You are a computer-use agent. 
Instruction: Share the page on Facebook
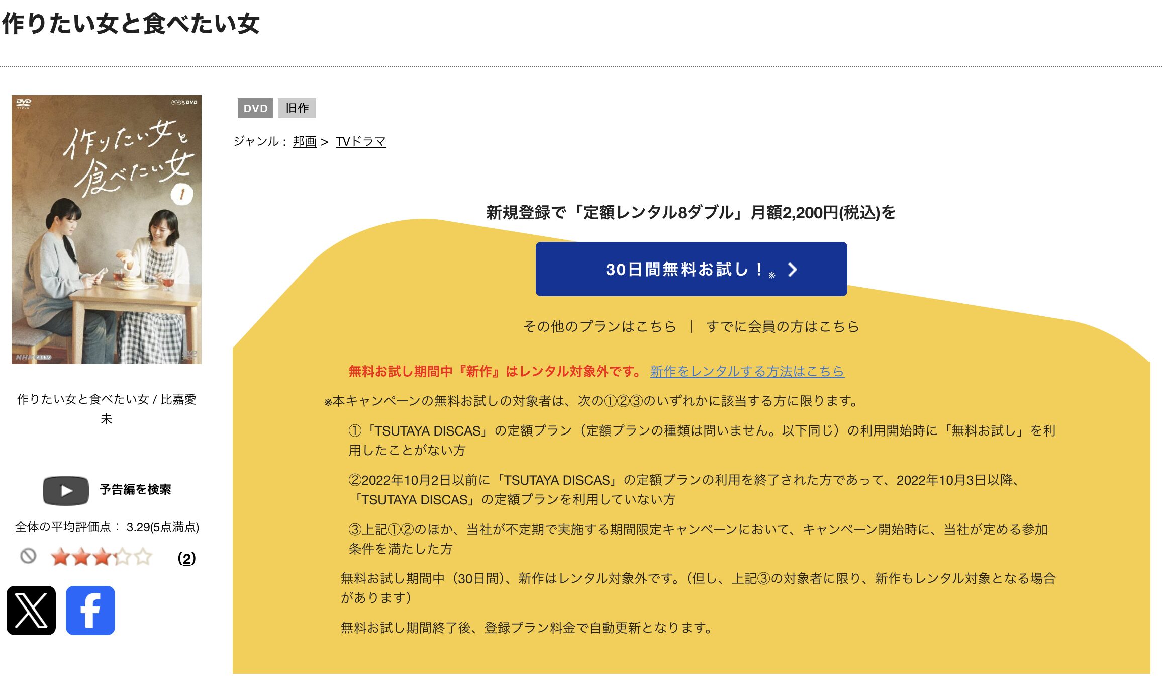pyautogui.click(x=90, y=611)
